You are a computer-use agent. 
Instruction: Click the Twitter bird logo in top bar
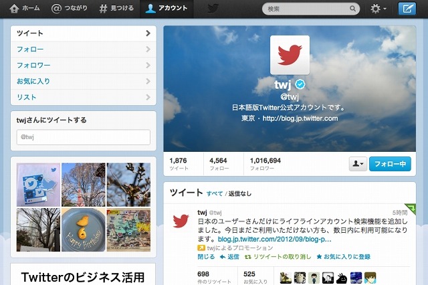coord(213,9)
